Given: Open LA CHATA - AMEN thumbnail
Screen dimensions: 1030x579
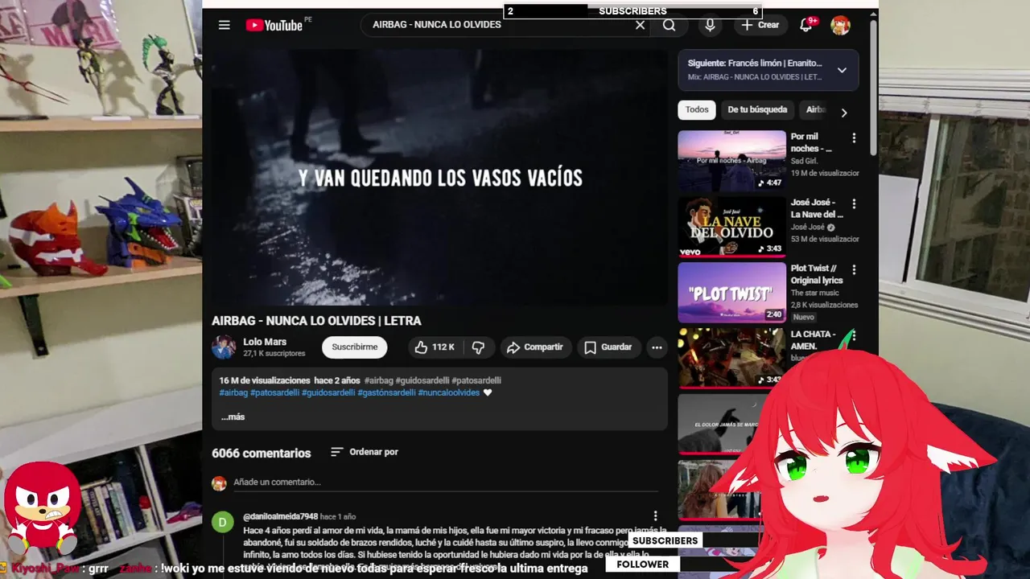Looking at the screenshot, I should coord(731,359).
